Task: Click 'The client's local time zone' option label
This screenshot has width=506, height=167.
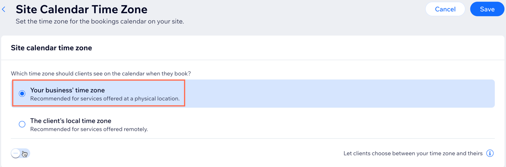Action: (71, 121)
